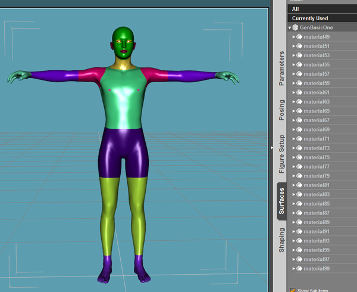Open the Posing tab
Viewport: 357px width, 292px height.
(281, 110)
